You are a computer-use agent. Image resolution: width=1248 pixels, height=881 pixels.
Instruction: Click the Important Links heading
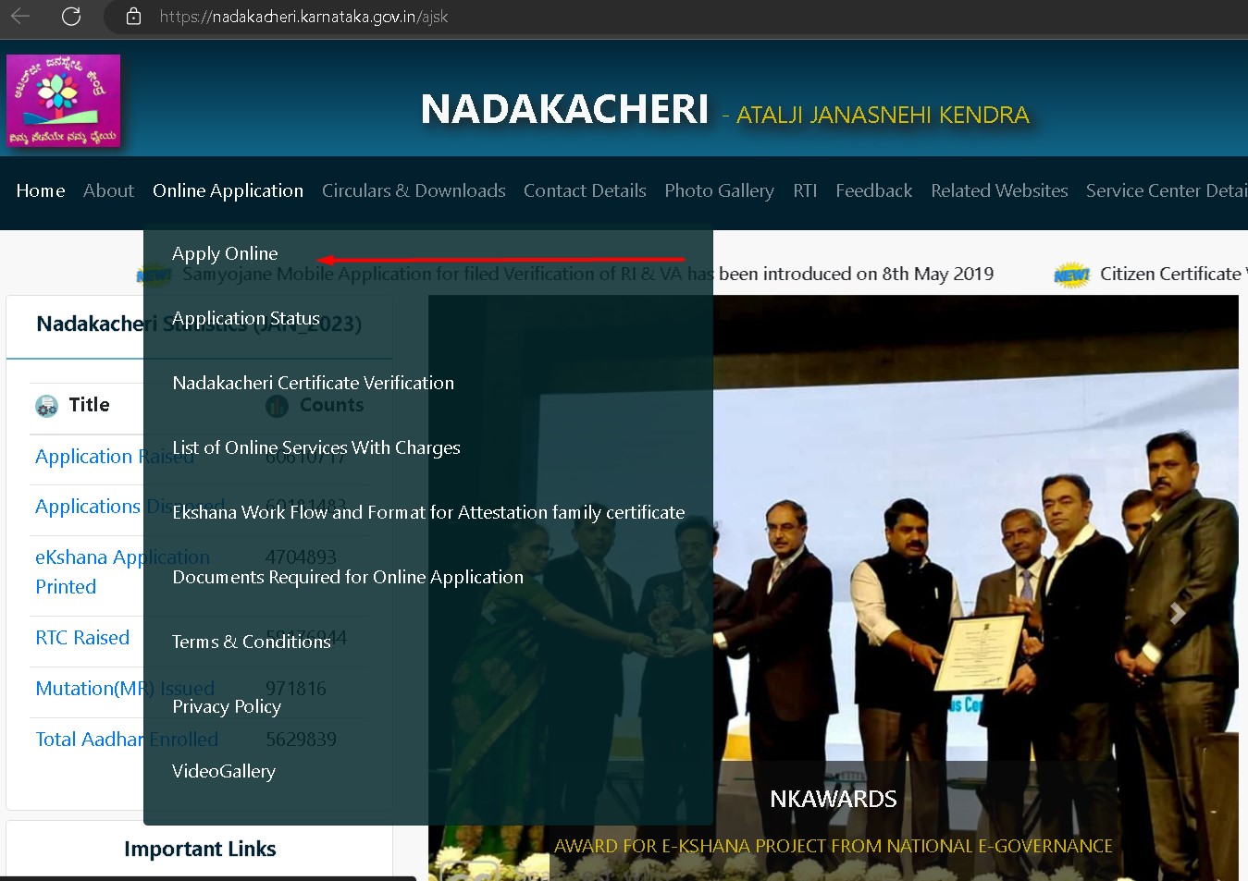200,849
